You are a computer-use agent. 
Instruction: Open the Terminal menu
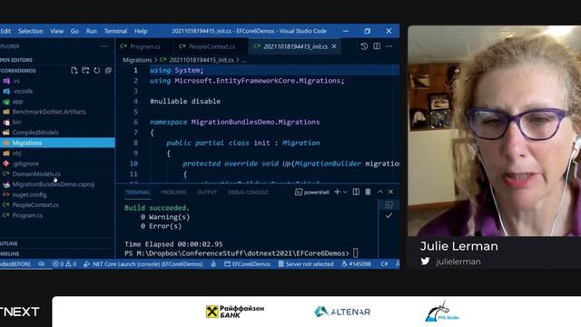point(115,31)
